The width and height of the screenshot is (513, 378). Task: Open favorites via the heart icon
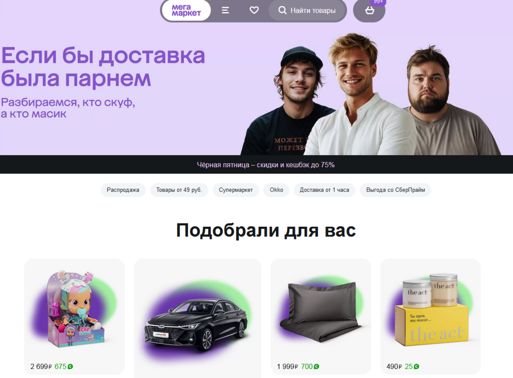tap(254, 10)
